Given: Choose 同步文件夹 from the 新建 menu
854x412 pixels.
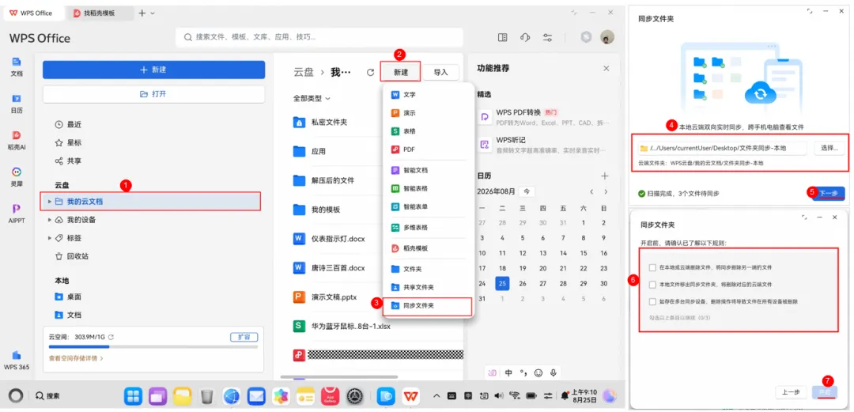Looking at the screenshot, I should [x=428, y=306].
